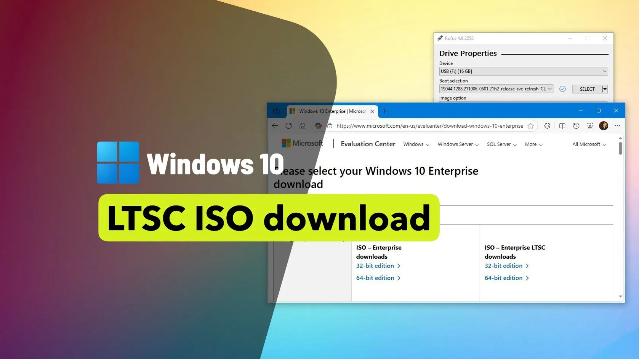Open the Copilot icon in address bar

[x=318, y=126]
